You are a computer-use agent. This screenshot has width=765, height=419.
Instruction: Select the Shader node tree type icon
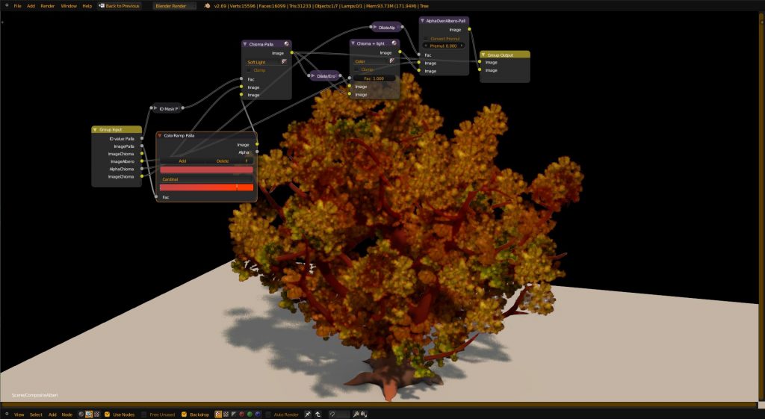pos(81,414)
